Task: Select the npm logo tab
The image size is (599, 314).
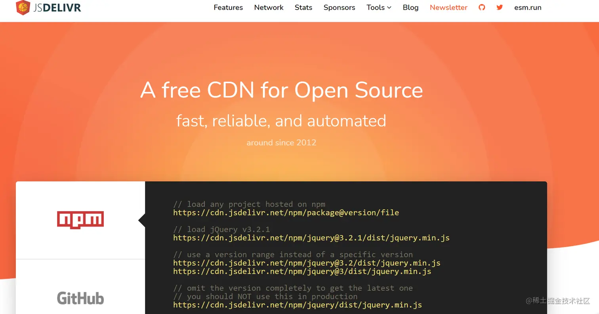Action: point(80,220)
